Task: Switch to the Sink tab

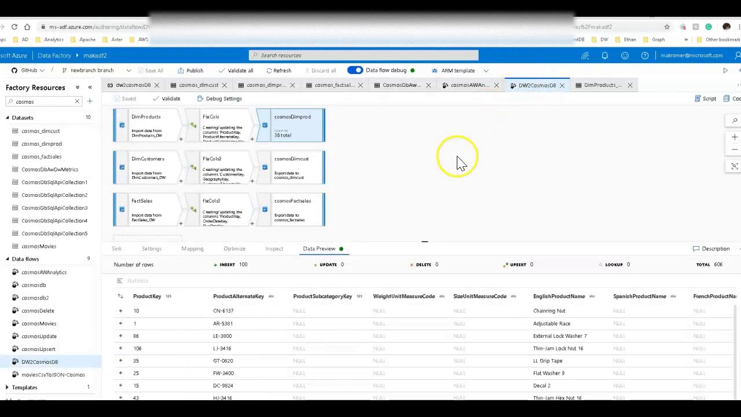Action: tap(117, 248)
